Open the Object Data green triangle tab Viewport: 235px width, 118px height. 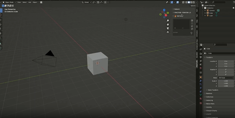click(x=201, y=95)
